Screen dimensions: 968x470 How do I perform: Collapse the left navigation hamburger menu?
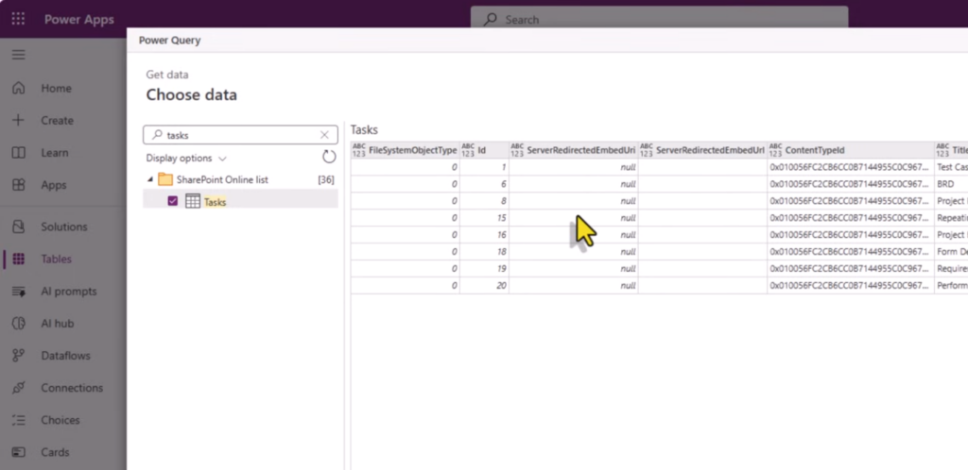coord(19,55)
